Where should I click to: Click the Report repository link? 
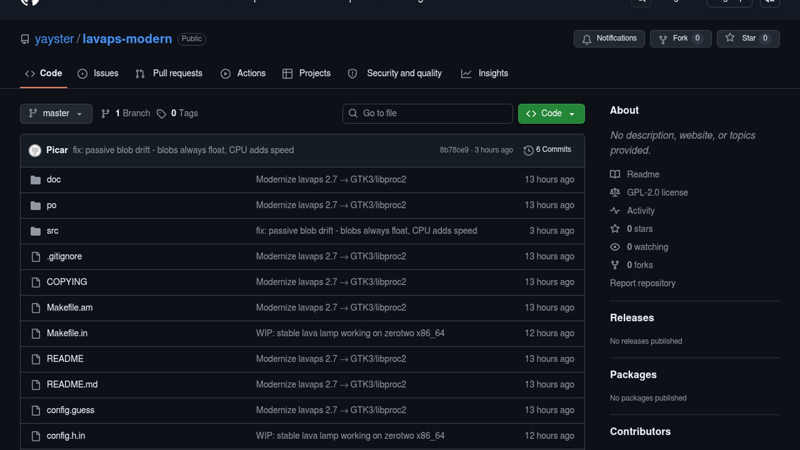point(642,283)
